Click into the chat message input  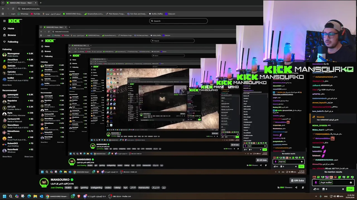coord(333,182)
